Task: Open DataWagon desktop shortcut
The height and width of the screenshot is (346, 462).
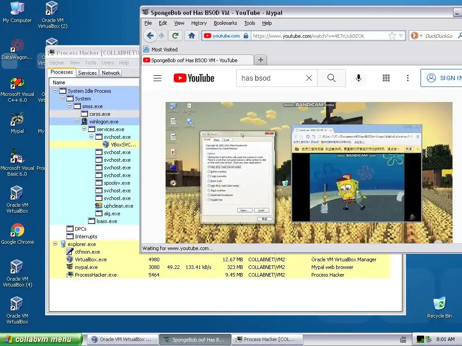Action: point(17,50)
